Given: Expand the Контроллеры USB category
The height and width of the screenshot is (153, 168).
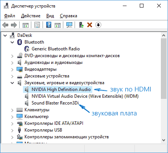Looking at the screenshot, I should pyautogui.click(x=12, y=130).
